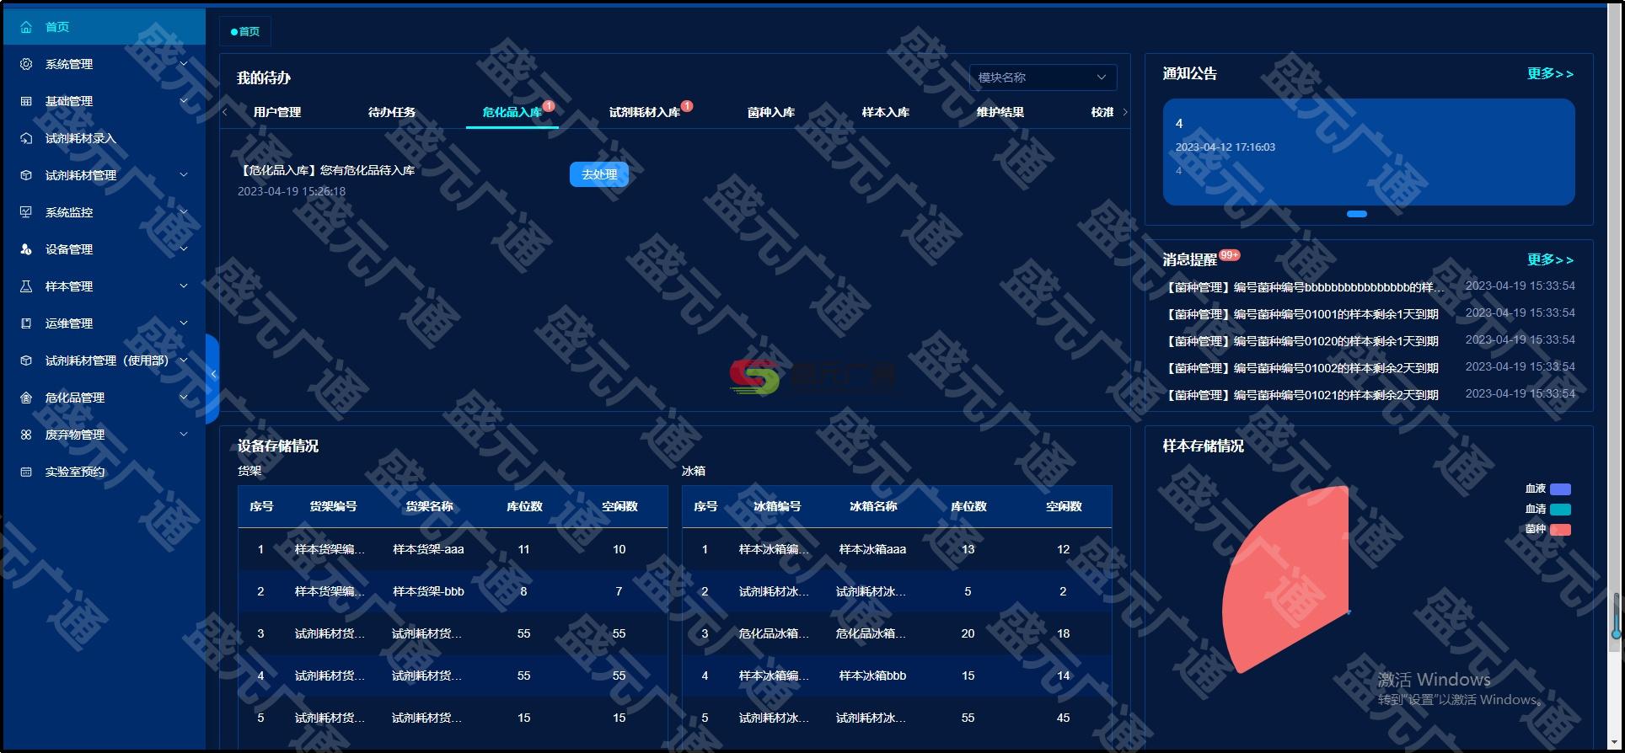Screen dimensions: 1625x753
Task: Click the flask icon beside 样本管理
Action: [26, 286]
